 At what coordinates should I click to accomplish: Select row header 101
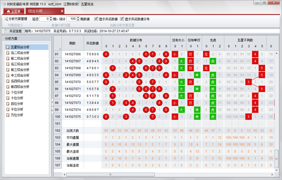pyautogui.click(x=57, y=124)
